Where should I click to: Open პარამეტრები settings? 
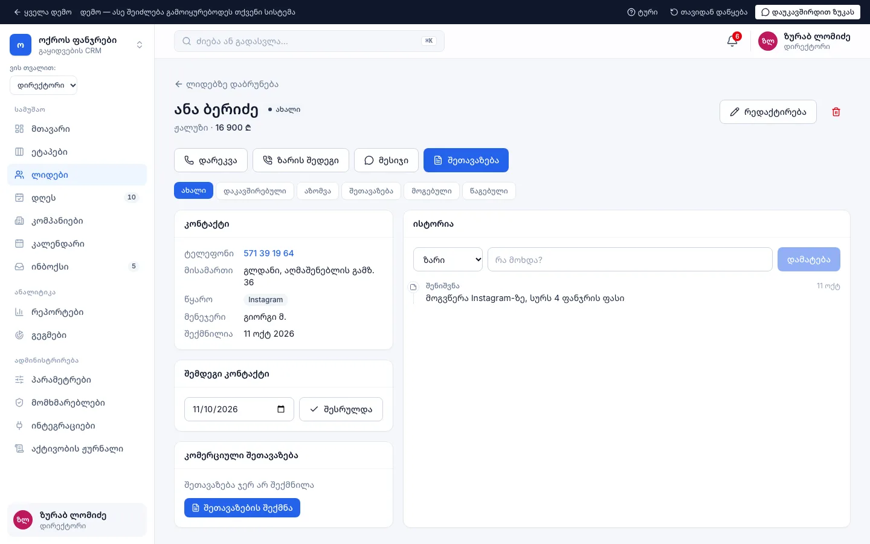(77, 380)
